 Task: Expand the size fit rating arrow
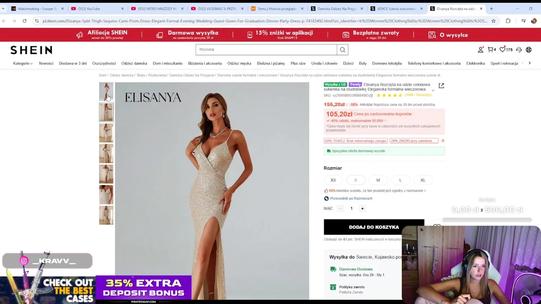(425, 191)
